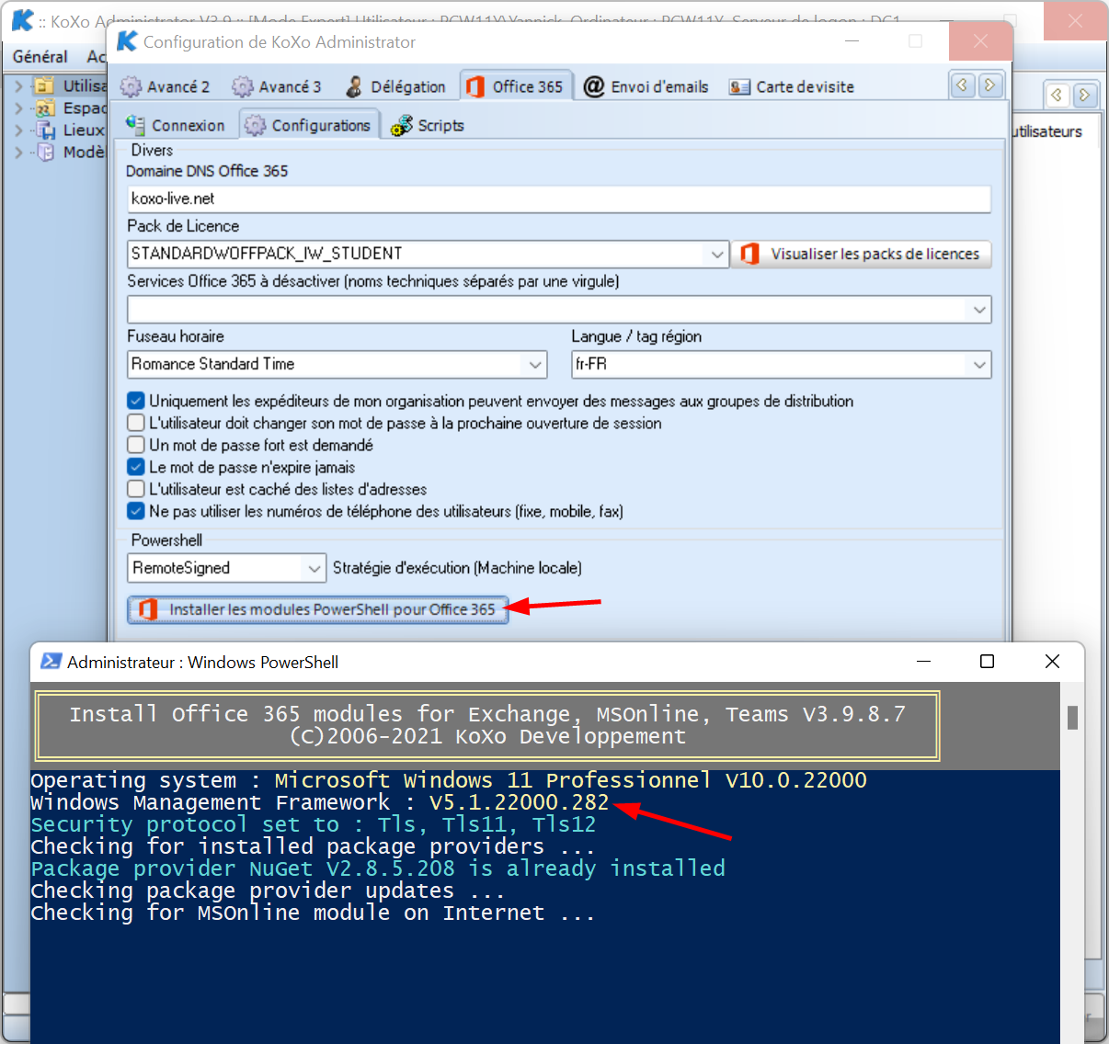Click the gears icon of the Scripts sub-tab
The height and width of the screenshot is (1044, 1109).
[x=401, y=126]
